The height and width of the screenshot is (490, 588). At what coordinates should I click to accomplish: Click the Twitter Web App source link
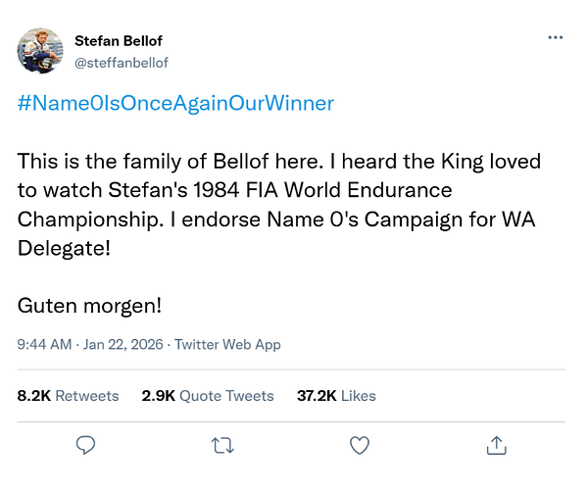point(228,344)
